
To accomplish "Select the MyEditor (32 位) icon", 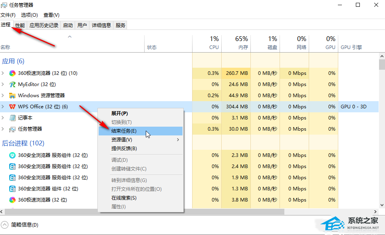I will pyautogui.click(x=12, y=84).
